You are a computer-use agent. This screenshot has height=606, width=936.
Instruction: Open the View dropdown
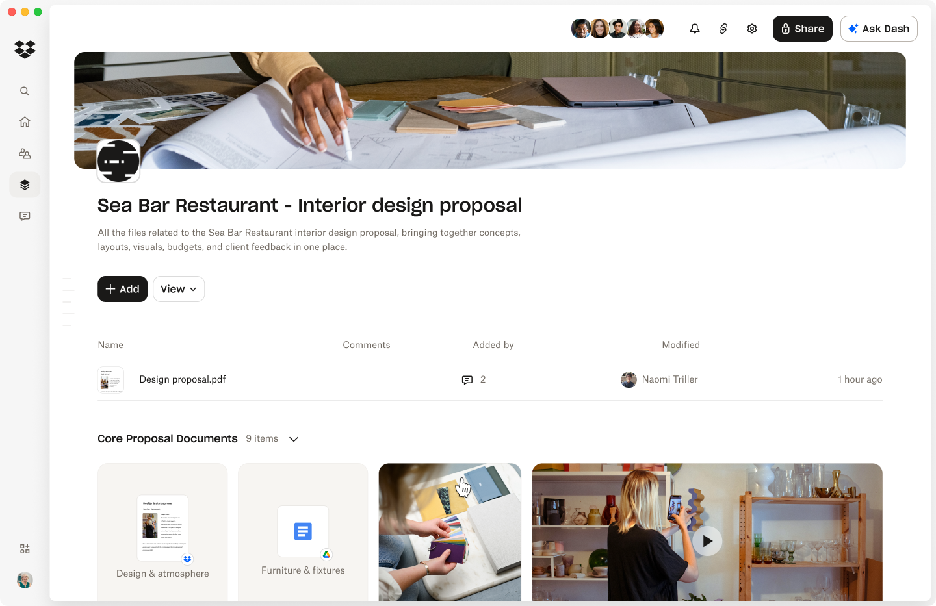coord(179,289)
